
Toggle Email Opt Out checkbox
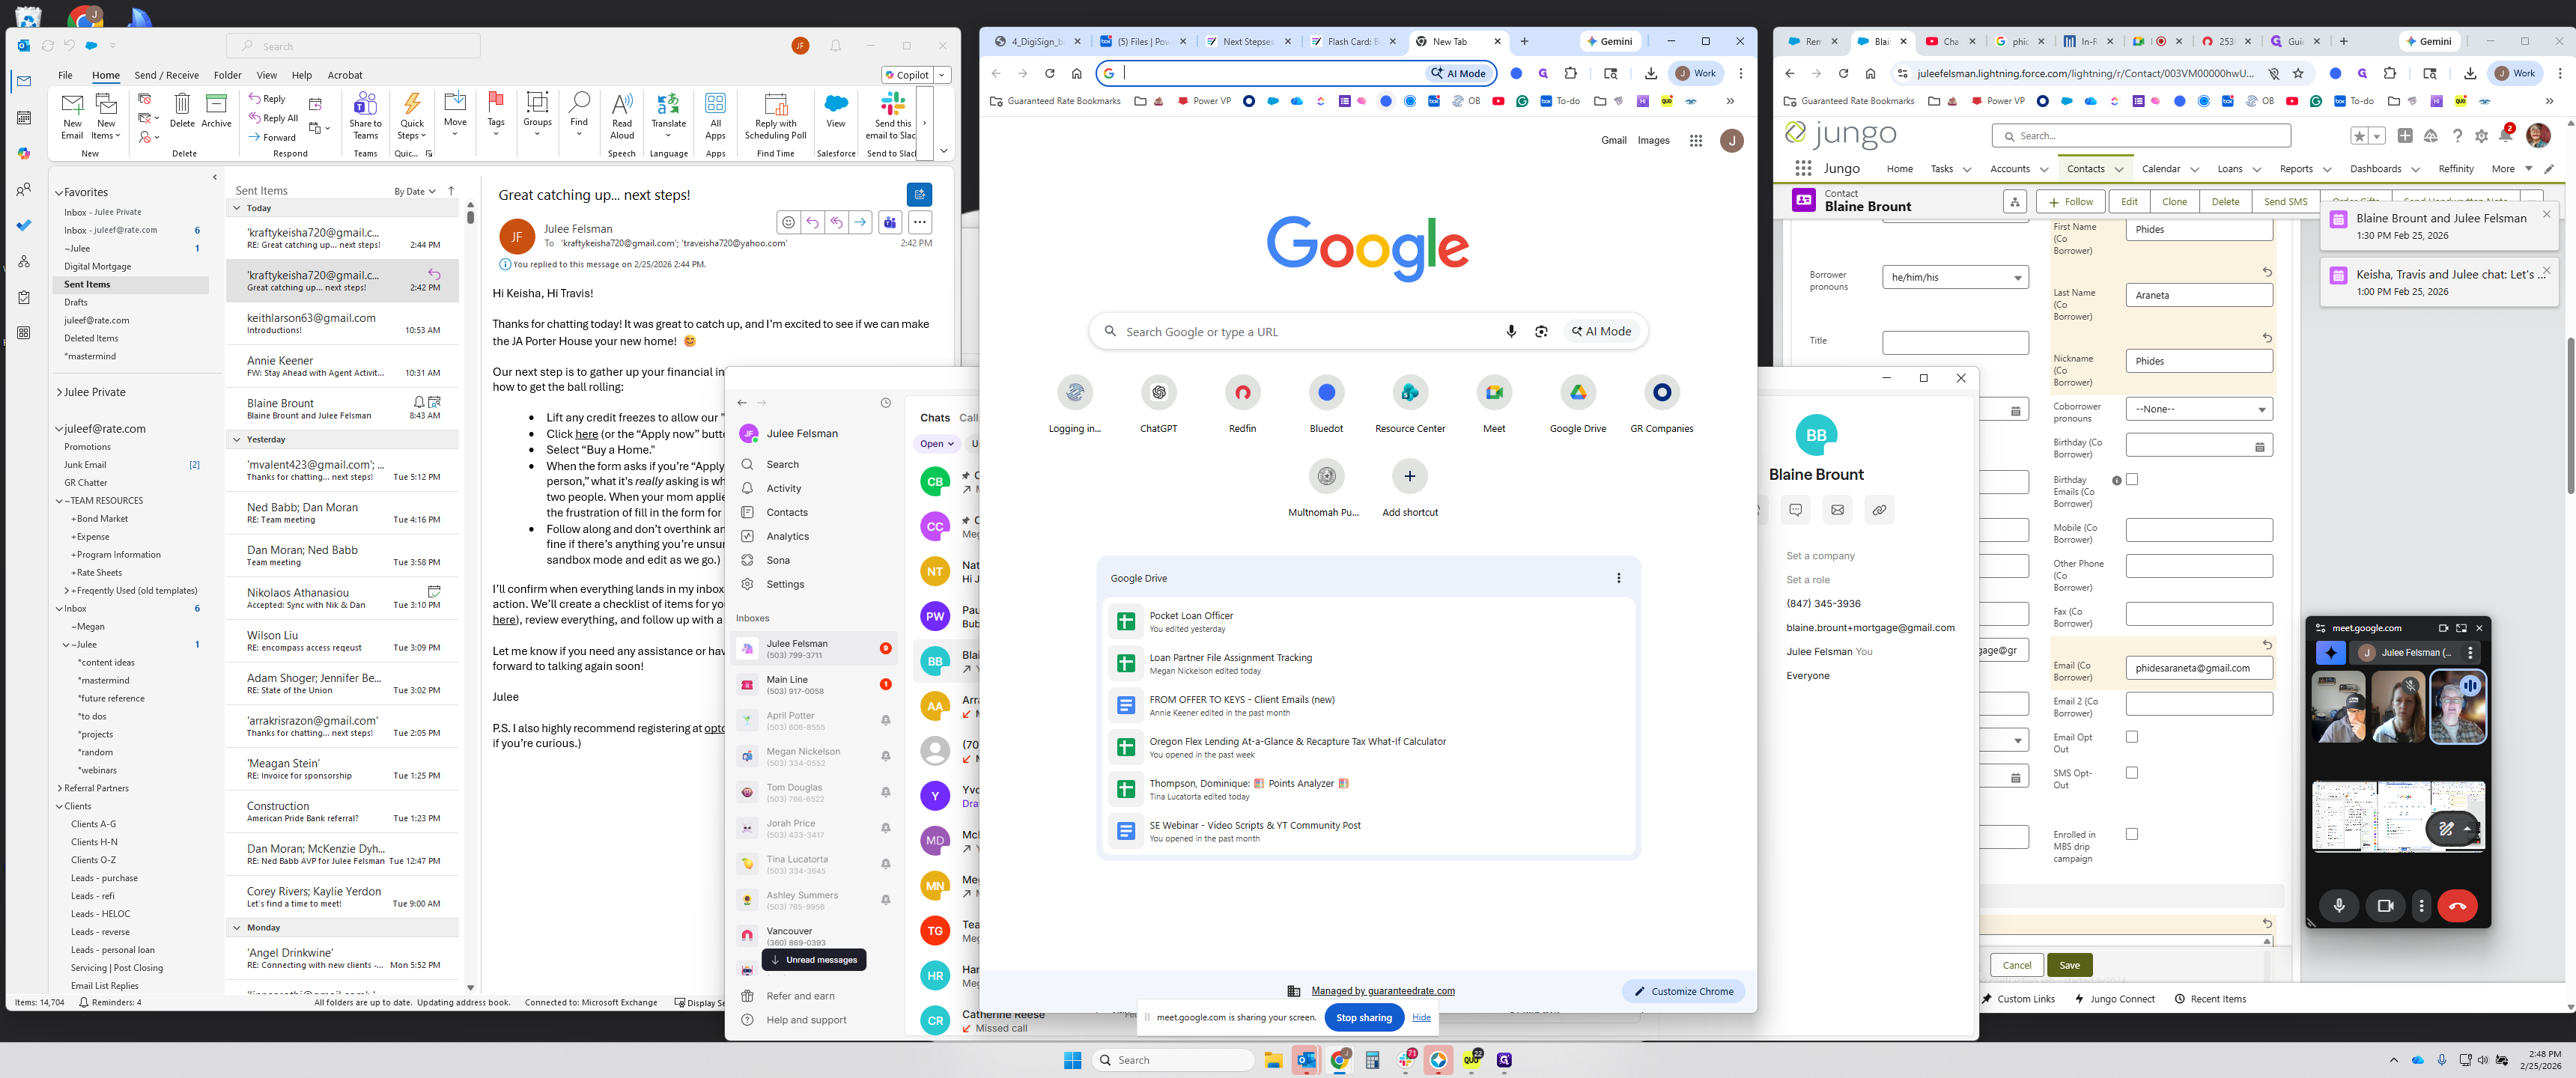2131,737
